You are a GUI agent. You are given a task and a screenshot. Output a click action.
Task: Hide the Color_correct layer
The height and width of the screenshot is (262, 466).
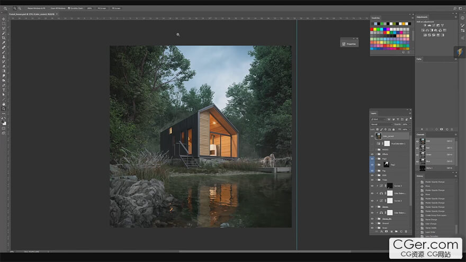[x=372, y=136]
